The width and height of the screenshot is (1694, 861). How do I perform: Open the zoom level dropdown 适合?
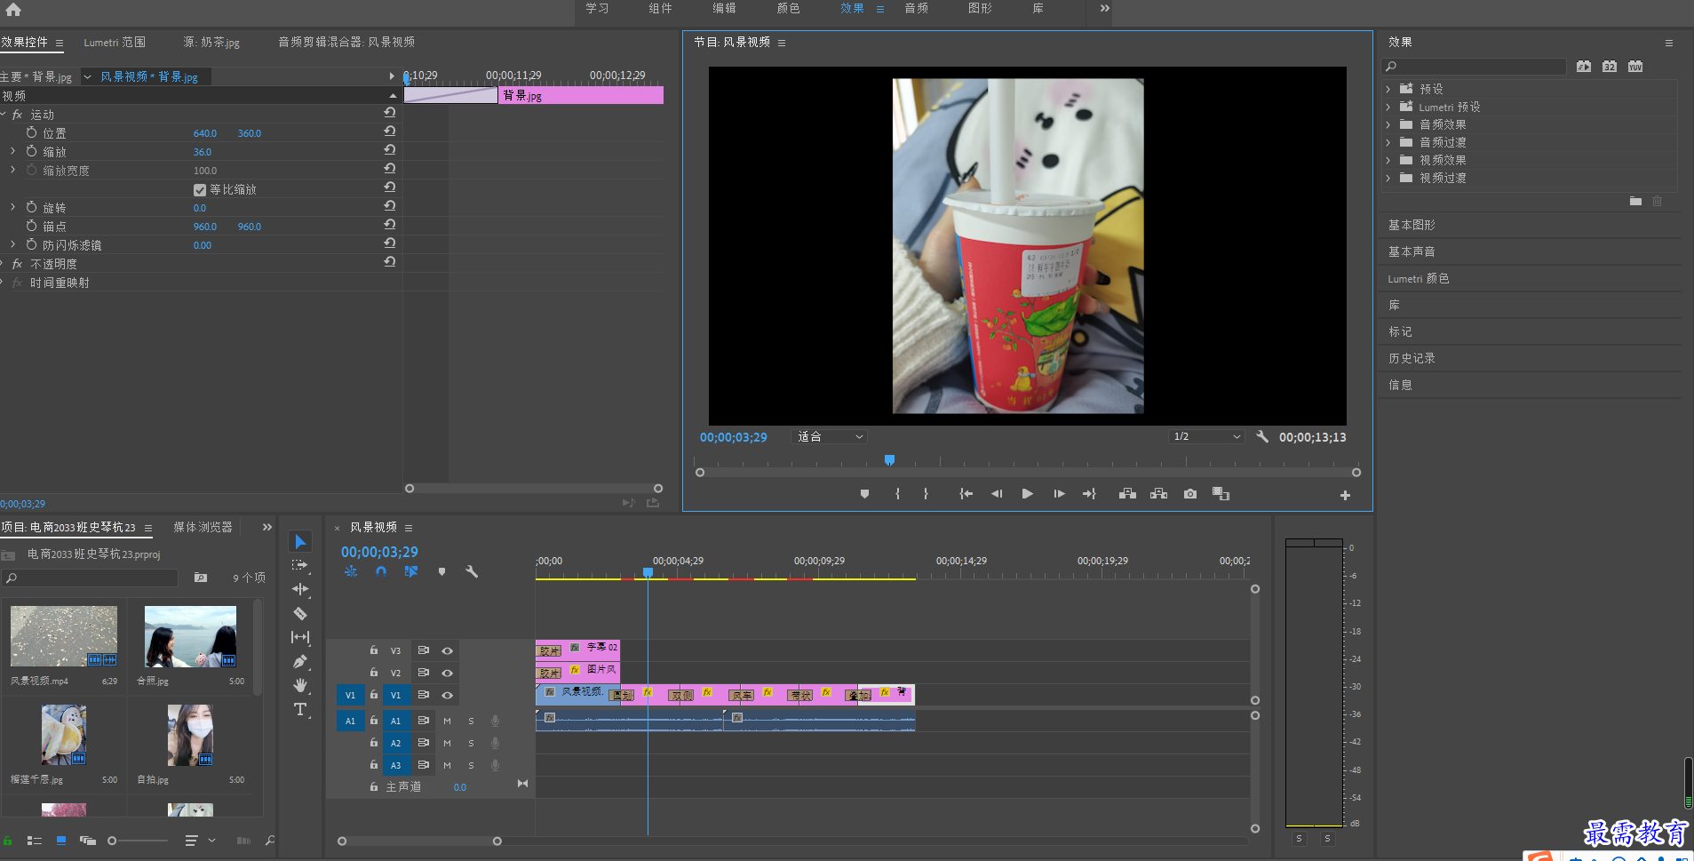pyautogui.click(x=829, y=436)
